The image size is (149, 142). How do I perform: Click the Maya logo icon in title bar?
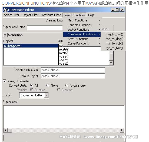tap(5, 10)
